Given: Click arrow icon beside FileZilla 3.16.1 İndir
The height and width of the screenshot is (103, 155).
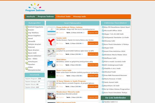Looking at the screenshot, I should (x=103, y=68).
